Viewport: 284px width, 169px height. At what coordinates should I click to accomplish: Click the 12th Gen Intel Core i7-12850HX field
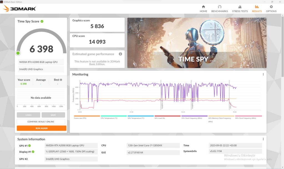pyautogui.click(x=153, y=145)
